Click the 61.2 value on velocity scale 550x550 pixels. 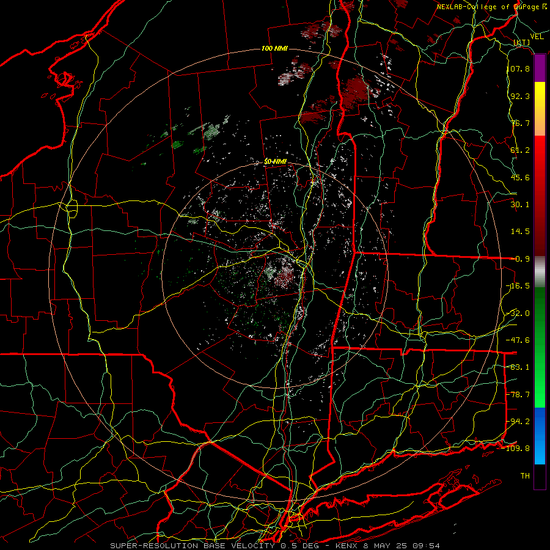coord(520,150)
